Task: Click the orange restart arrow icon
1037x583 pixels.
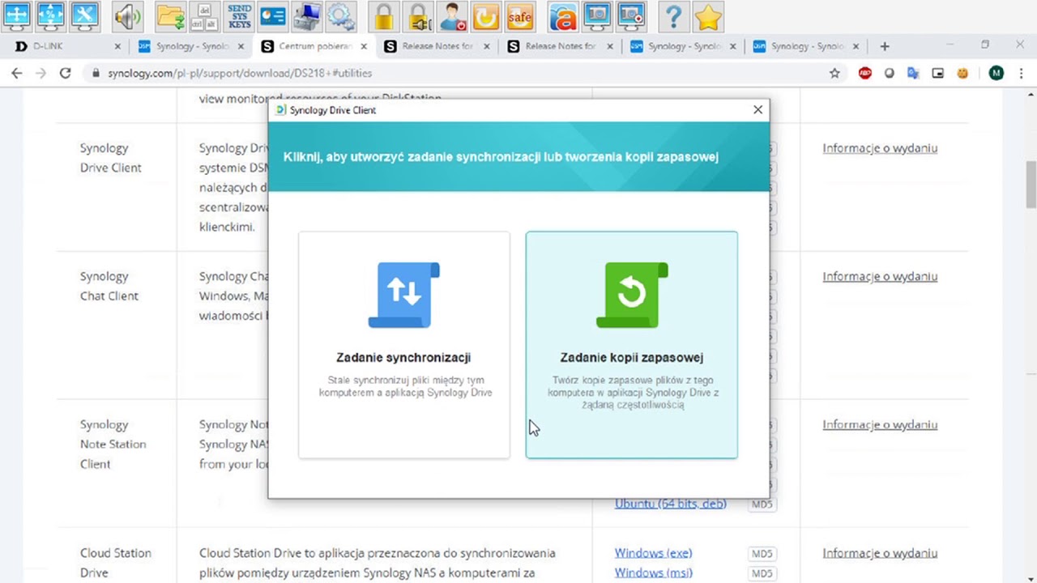Action: (x=486, y=15)
